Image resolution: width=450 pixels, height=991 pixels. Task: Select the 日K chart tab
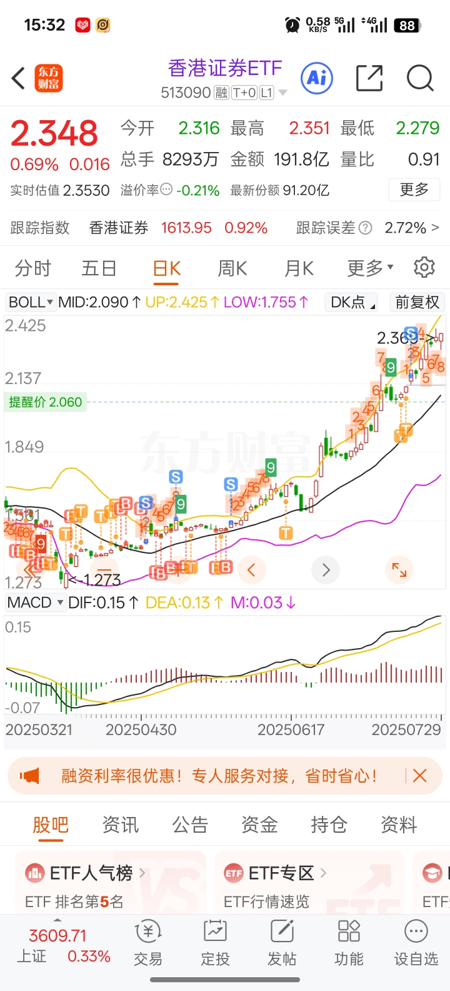coord(167,269)
